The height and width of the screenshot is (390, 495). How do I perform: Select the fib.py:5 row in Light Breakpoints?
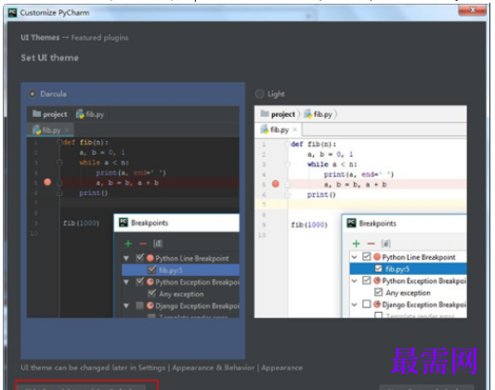pos(409,269)
